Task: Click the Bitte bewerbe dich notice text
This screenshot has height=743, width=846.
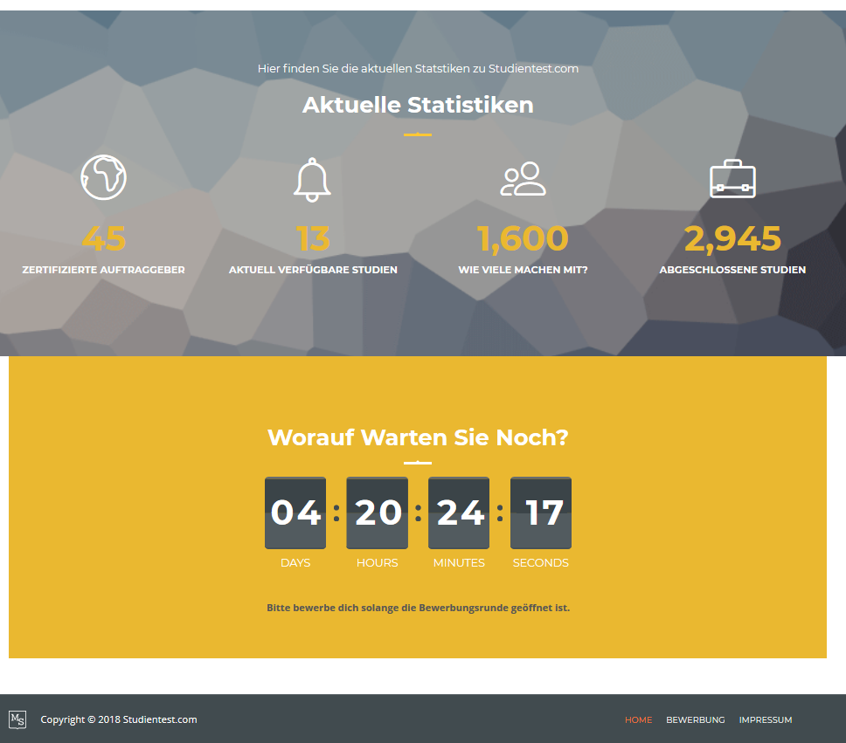Action: pyautogui.click(x=418, y=608)
